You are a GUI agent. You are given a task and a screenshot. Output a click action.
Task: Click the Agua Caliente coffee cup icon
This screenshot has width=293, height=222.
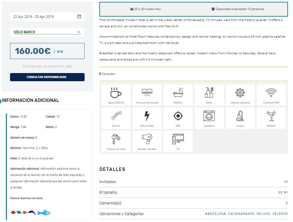(116, 93)
